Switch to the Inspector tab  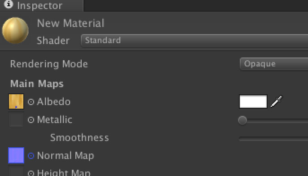pos(42,5)
